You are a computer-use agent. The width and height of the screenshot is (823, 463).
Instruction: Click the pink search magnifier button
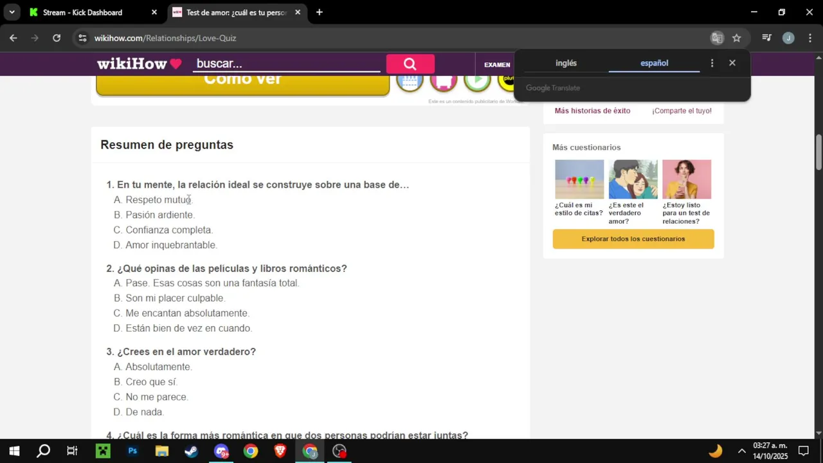(x=410, y=64)
